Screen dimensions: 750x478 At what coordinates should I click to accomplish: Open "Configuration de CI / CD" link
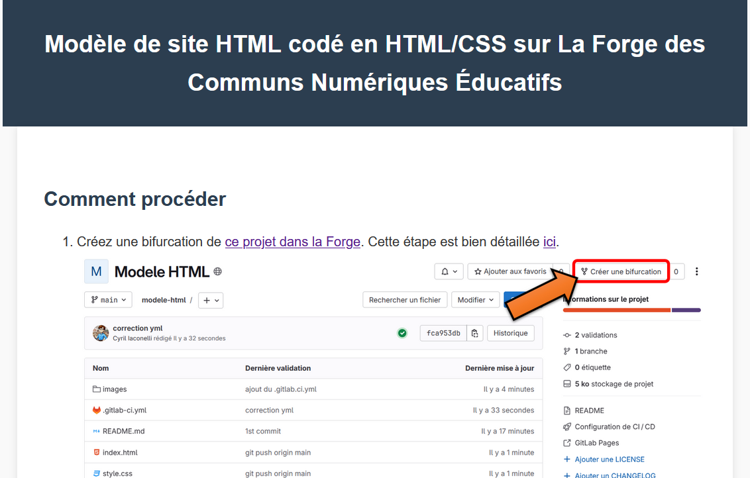615,427
